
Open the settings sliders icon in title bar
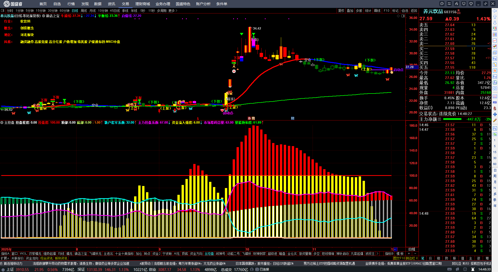pos(449,4)
